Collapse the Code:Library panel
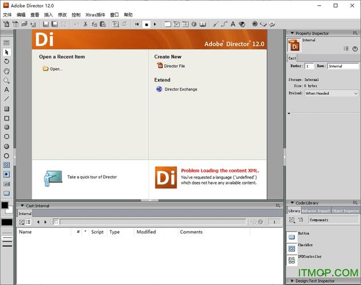The image size is (361, 285). tap(292, 203)
